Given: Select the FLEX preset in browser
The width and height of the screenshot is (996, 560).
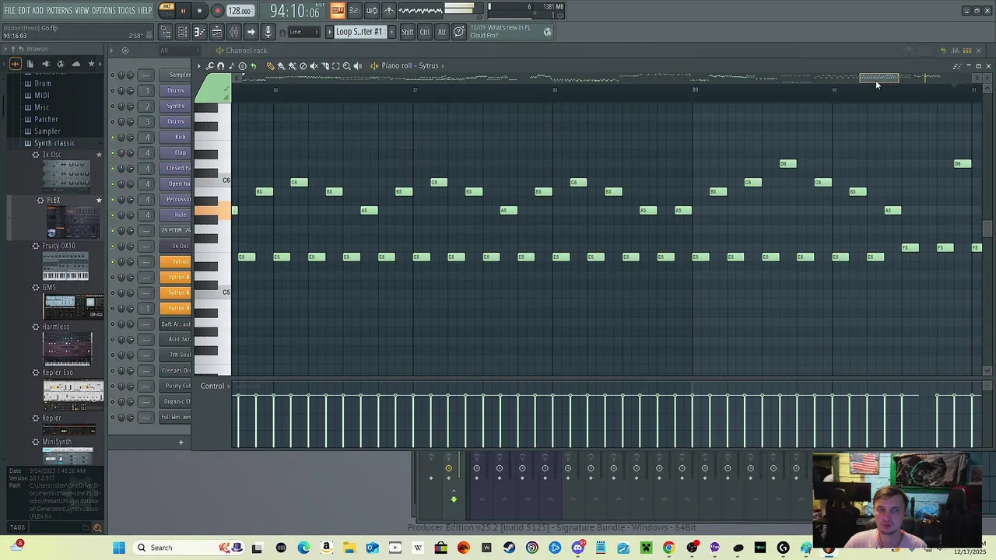Looking at the screenshot, I should [53, 200].
